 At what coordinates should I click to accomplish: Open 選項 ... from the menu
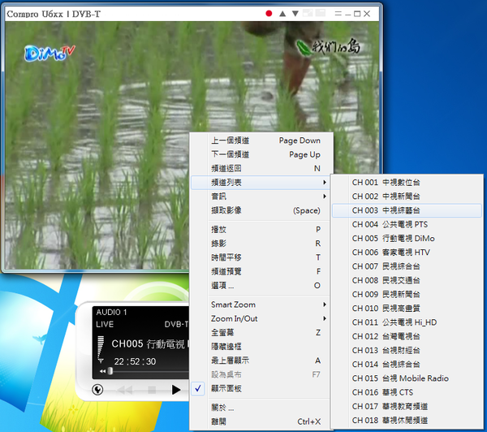261,285
